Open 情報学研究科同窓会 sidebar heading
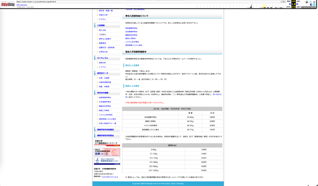This screenshot has height=186, width=318. coord(105,135)
